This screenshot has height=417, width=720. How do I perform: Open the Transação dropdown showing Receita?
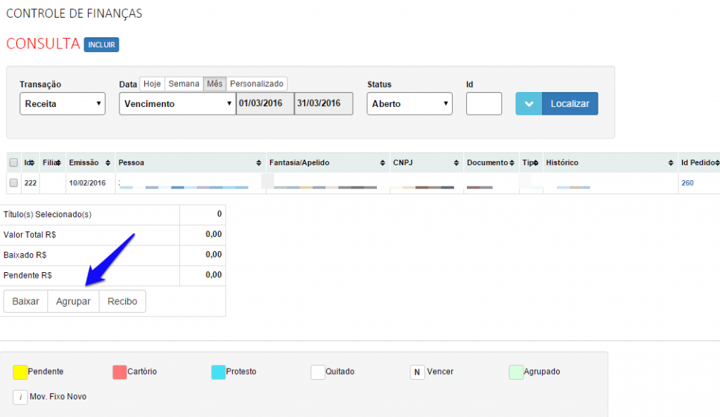pos(62,103)
